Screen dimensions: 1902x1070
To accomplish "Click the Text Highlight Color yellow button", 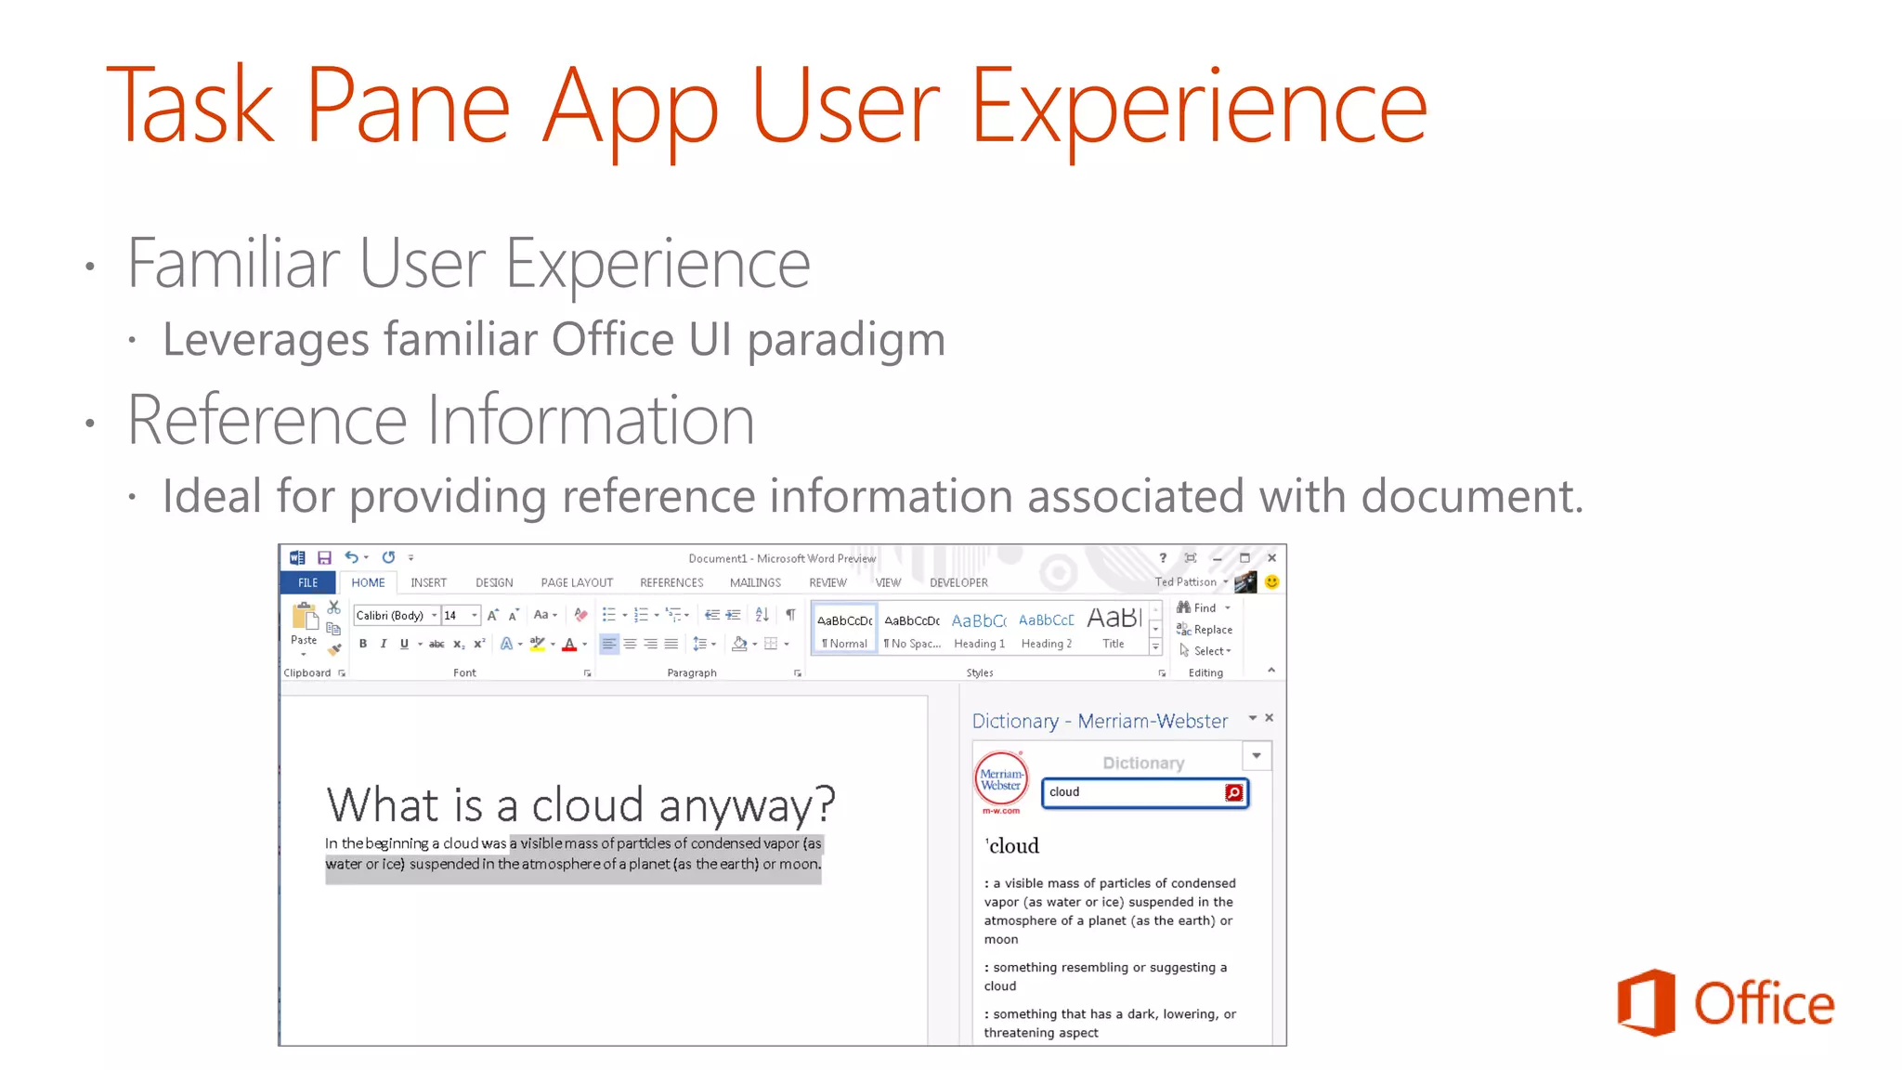I will (538, 644).
